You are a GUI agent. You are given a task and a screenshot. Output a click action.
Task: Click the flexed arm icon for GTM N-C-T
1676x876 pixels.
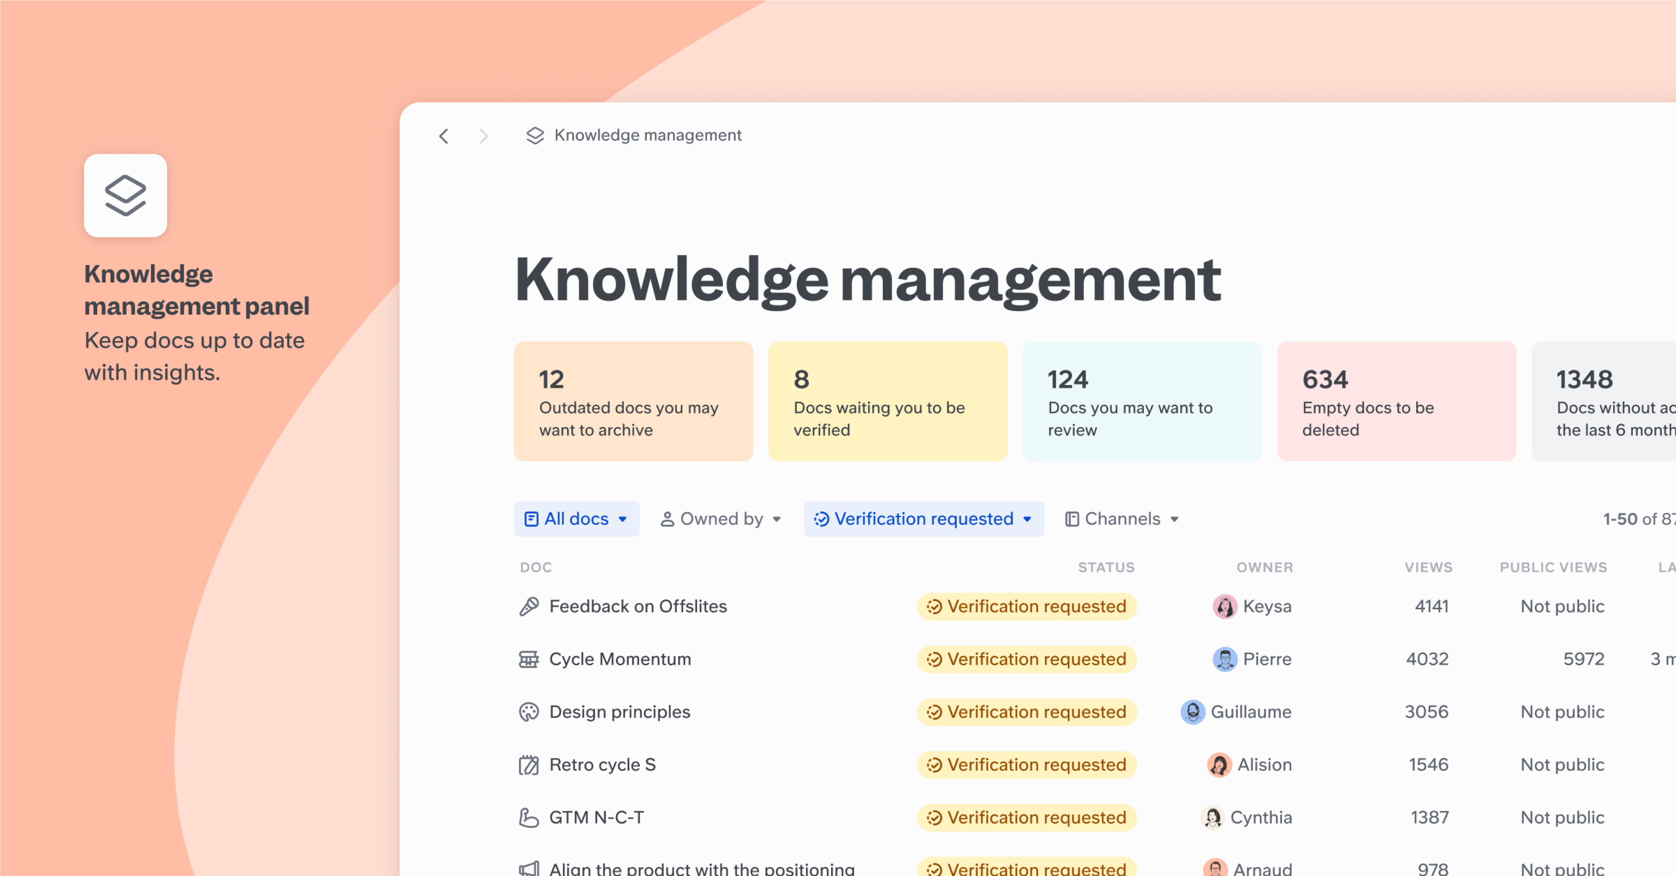pos(529,818)
